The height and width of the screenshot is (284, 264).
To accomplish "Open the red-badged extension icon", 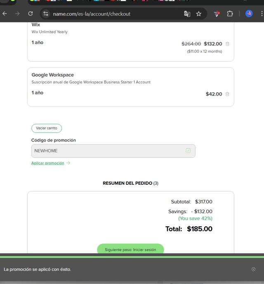I will 217,14.
